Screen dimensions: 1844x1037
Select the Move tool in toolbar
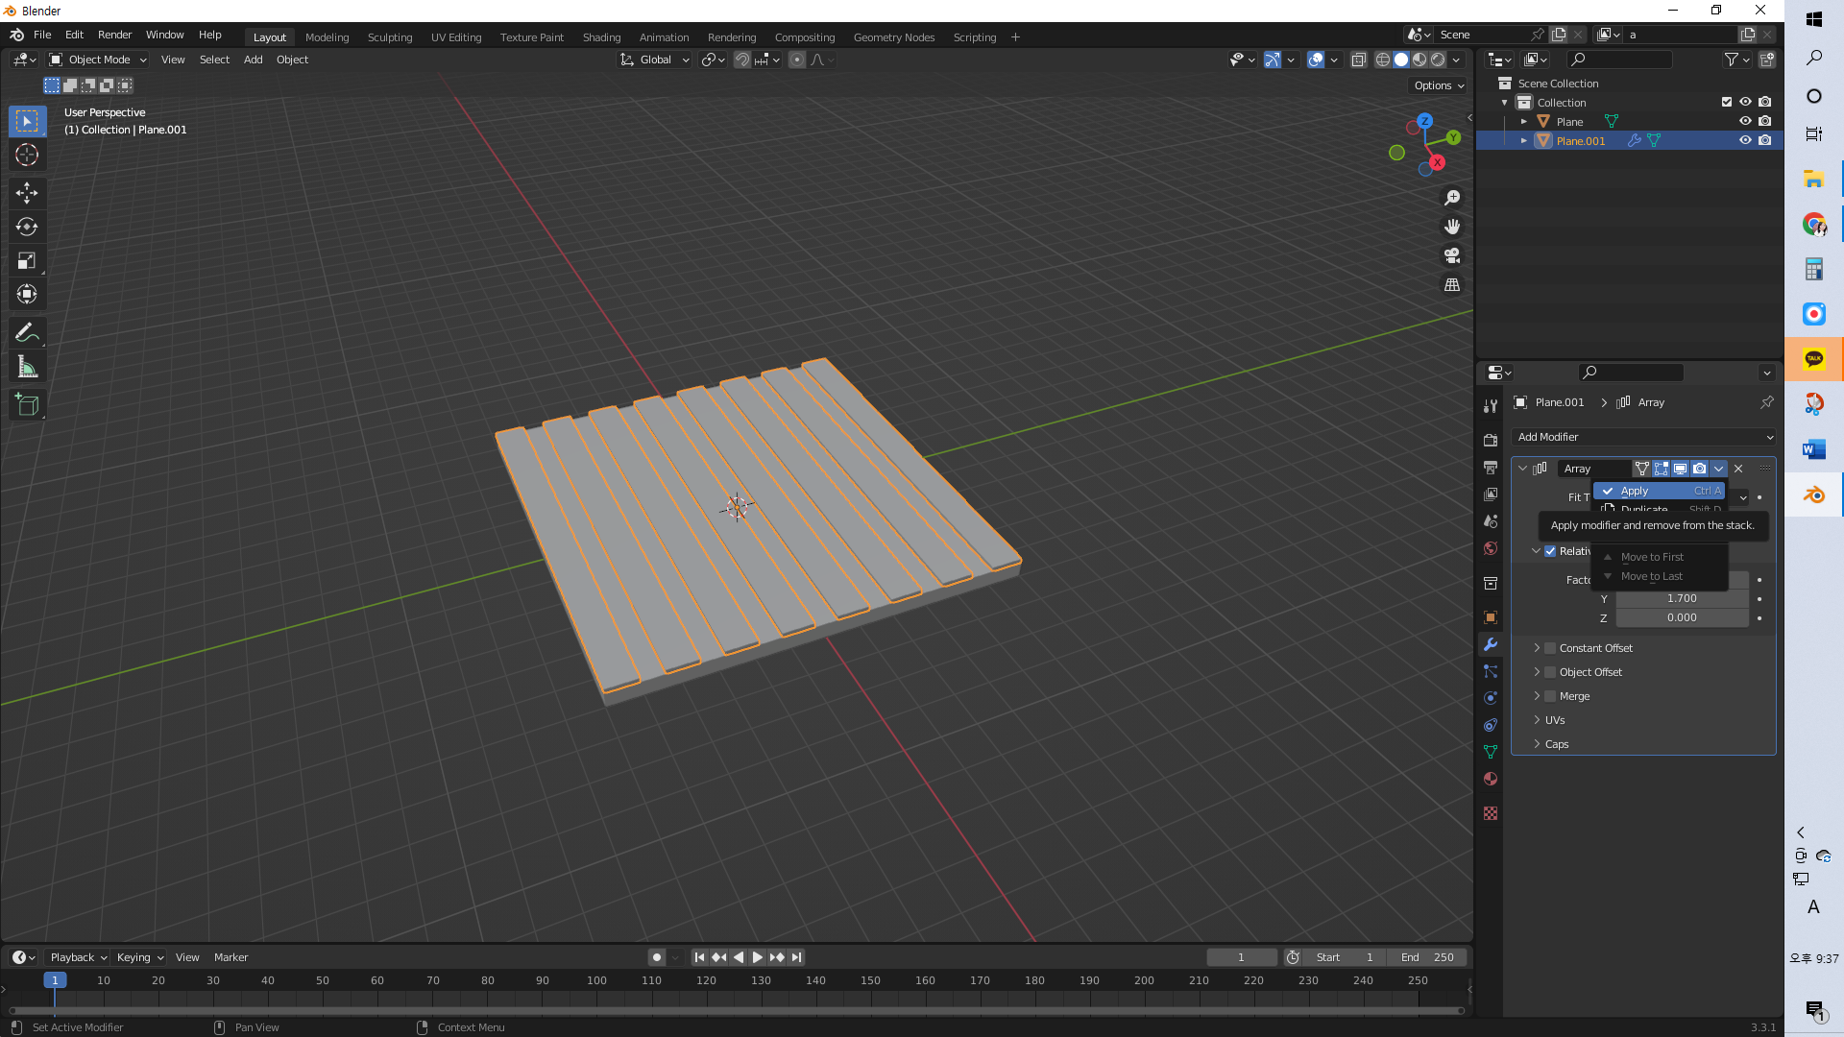coord(27,193)
